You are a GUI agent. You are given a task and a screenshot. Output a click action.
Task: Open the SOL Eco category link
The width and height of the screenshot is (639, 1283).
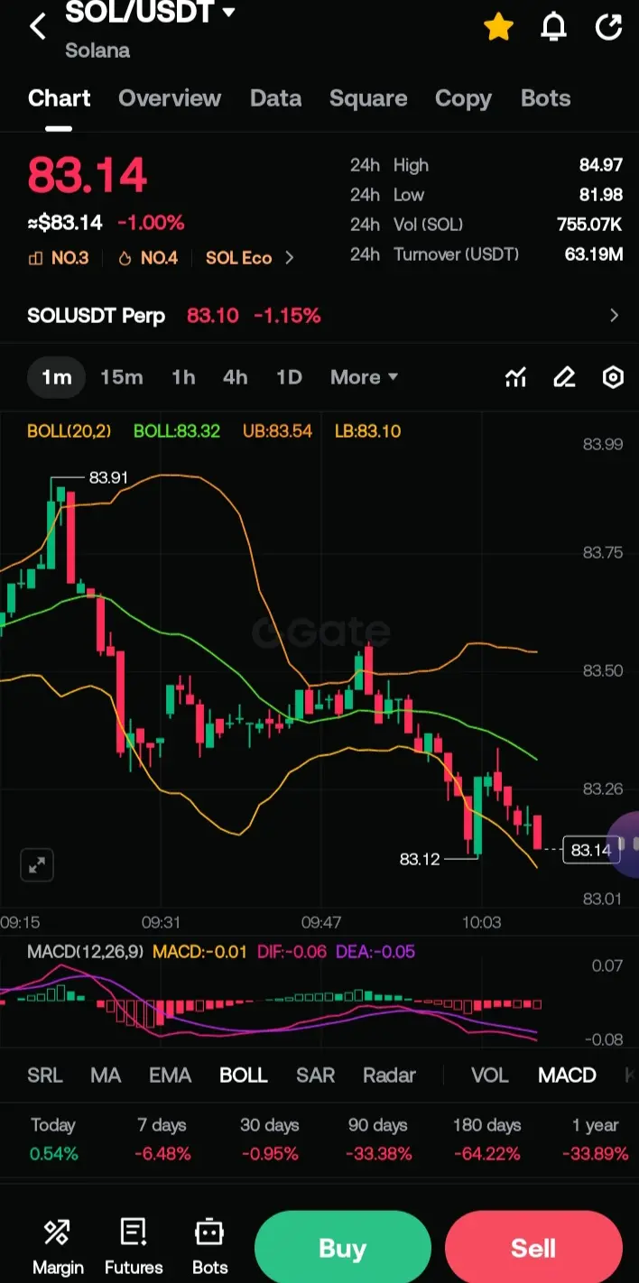click(238, 258)
